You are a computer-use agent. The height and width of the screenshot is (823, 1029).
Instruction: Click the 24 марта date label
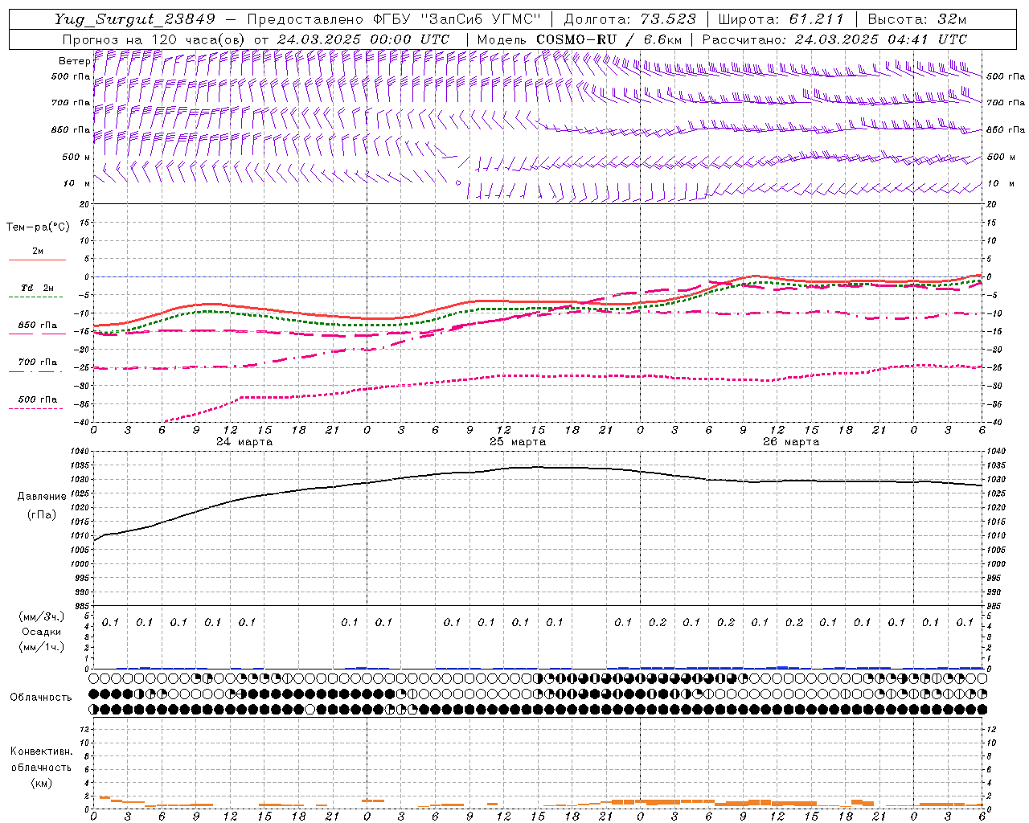click(244, 442)
